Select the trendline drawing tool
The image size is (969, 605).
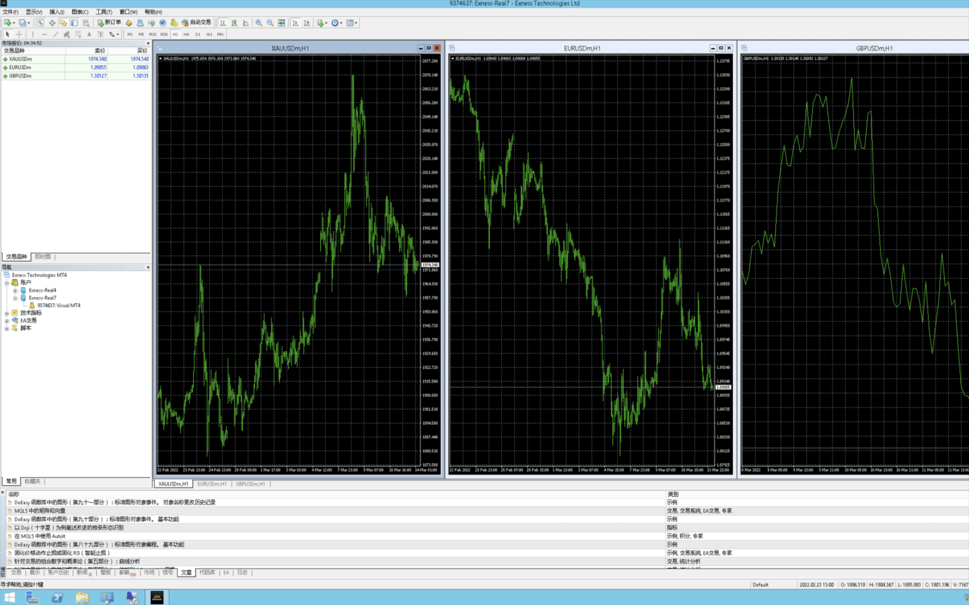click(x=55, y=34)
